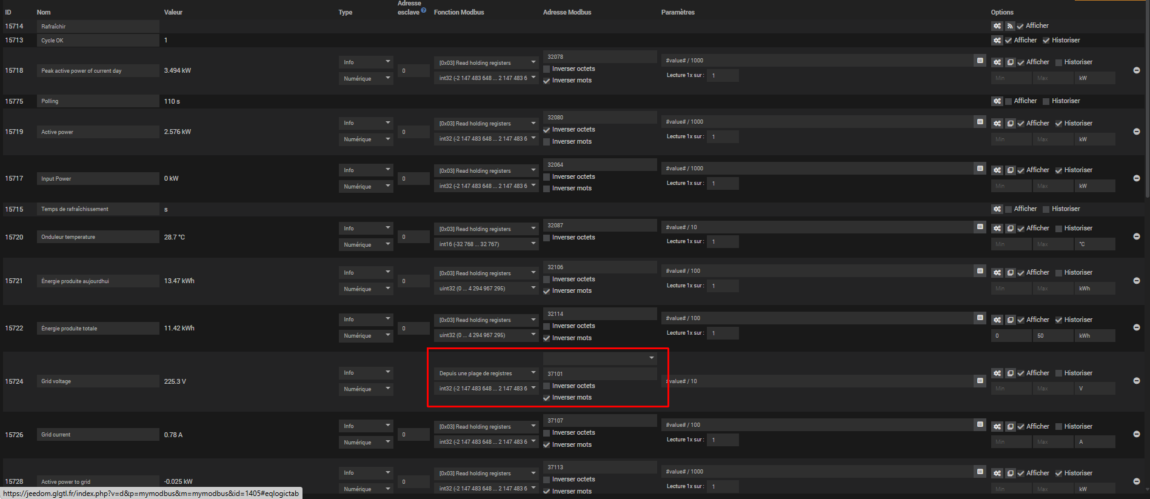
Task: Open int32 format dropdown on Grid current row
Action: coord(486,442)
